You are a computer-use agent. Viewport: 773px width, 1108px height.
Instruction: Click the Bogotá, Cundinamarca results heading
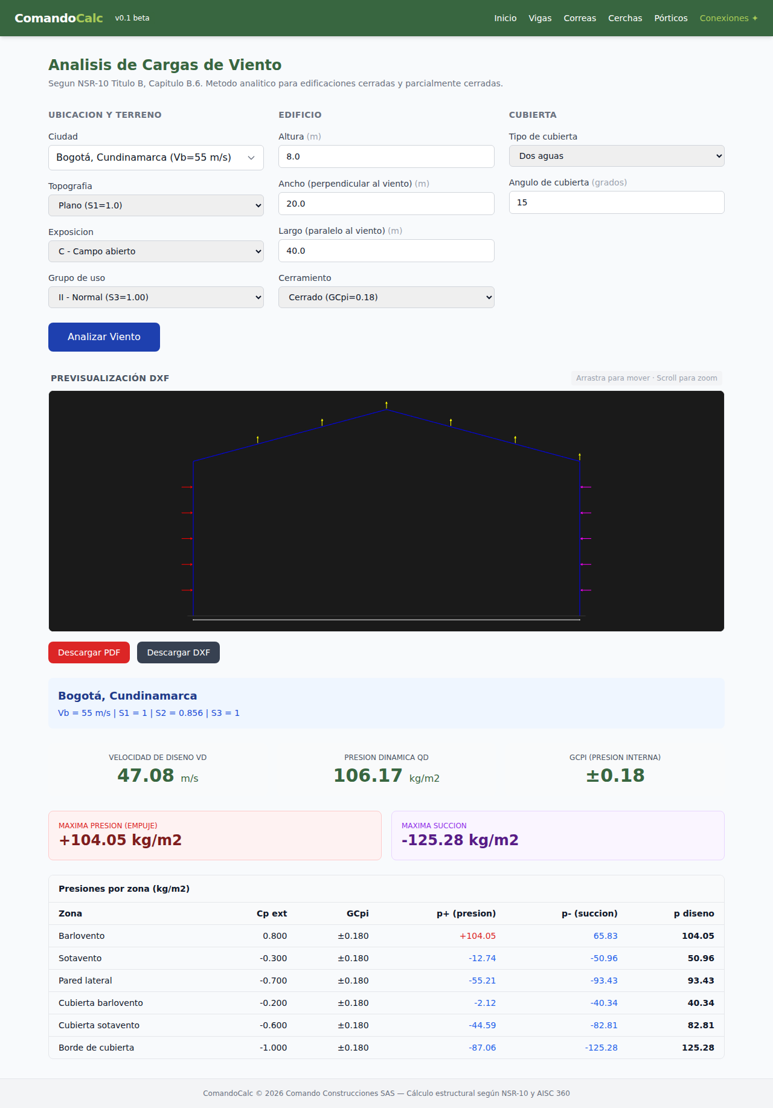127,696
